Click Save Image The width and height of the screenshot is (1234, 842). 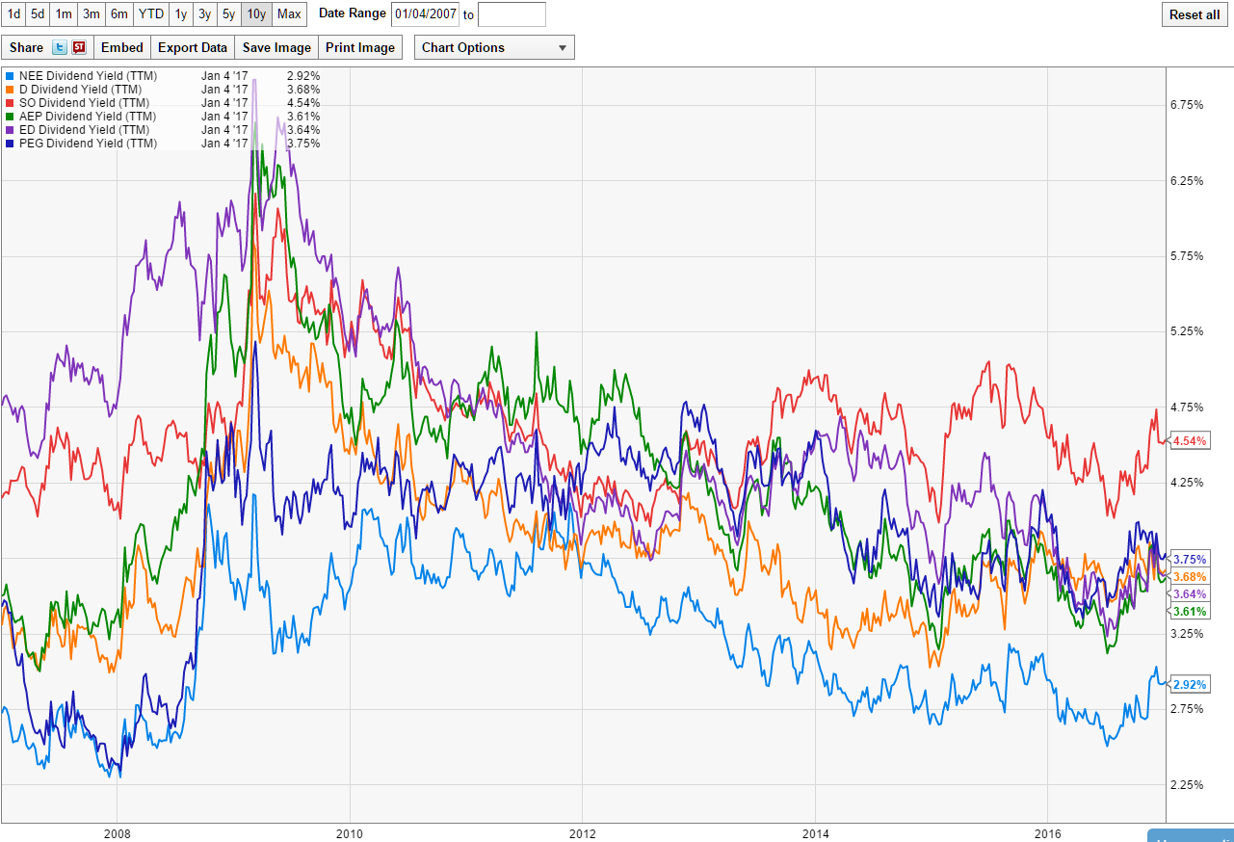point(276,47)
